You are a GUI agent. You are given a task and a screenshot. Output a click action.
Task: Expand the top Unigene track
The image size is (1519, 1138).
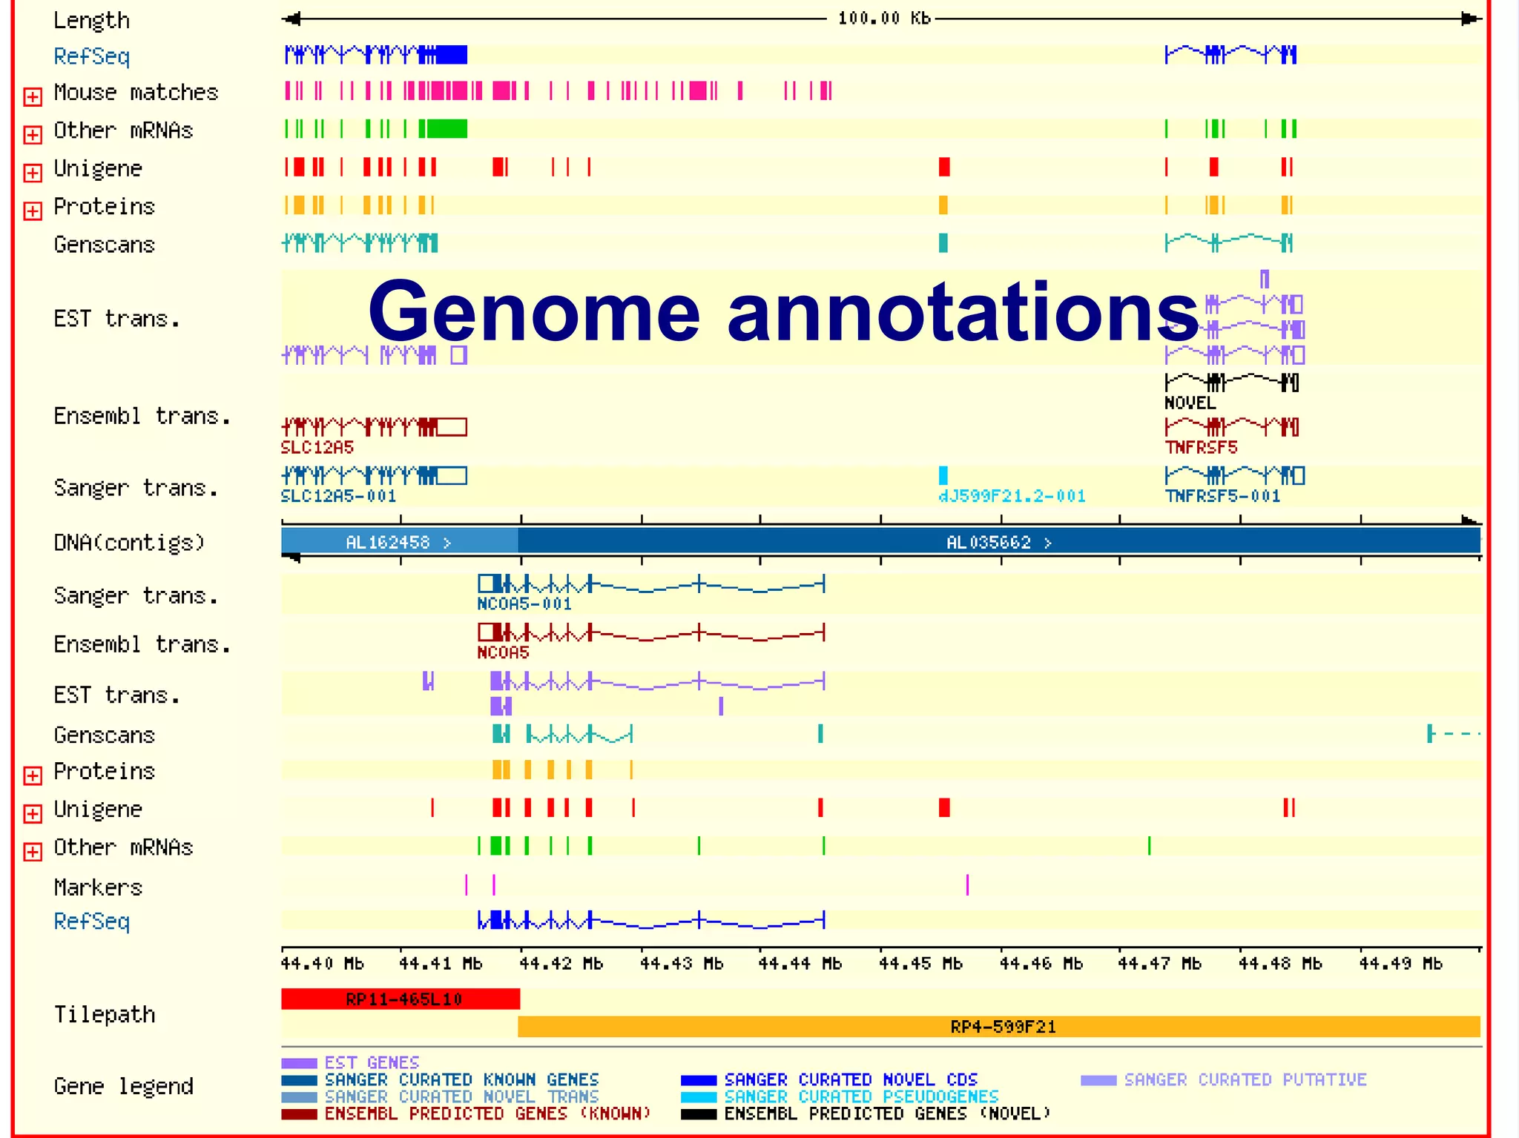click(x=33, y=173)
